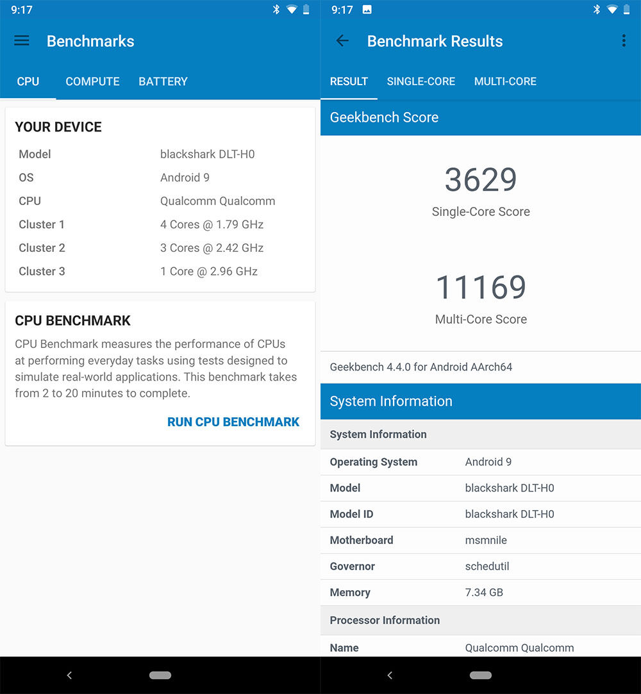Screen dimensions: 641x694
Task: Tap home pill on right navigation bar
Action: (481, 675)
